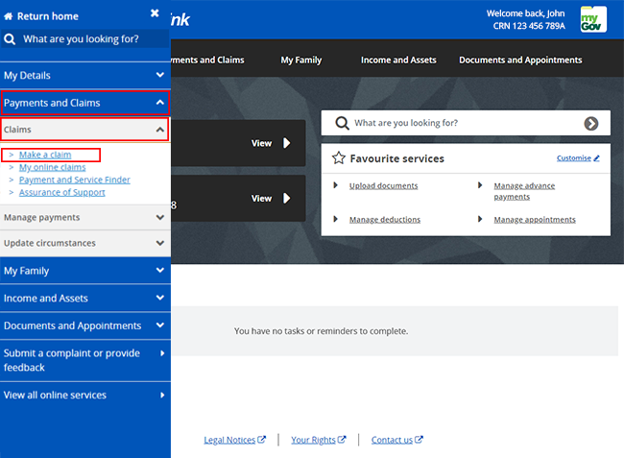This screenshot has height=458, width=624.
Task: Open Manage appointments service
Action: (x=535, y=220)
